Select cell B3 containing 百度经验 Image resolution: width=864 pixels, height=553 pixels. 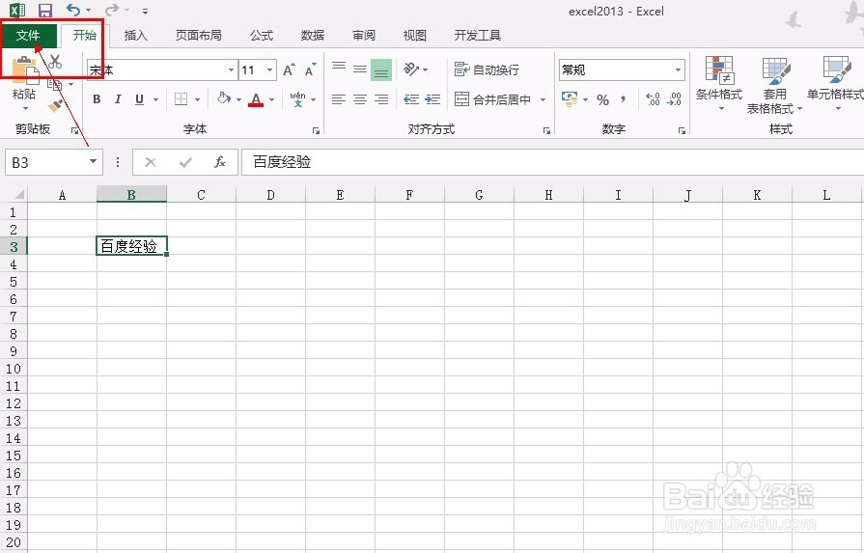[x=131, y=246]
